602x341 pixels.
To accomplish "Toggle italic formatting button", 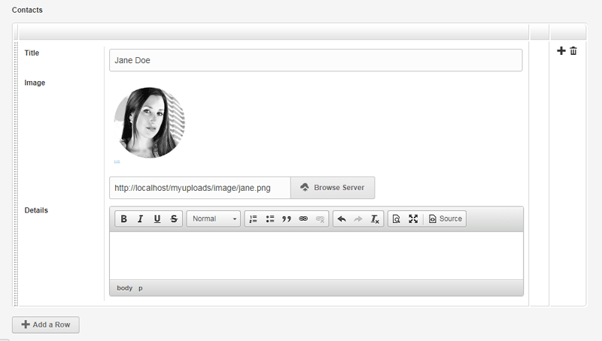I will [140, 219].
